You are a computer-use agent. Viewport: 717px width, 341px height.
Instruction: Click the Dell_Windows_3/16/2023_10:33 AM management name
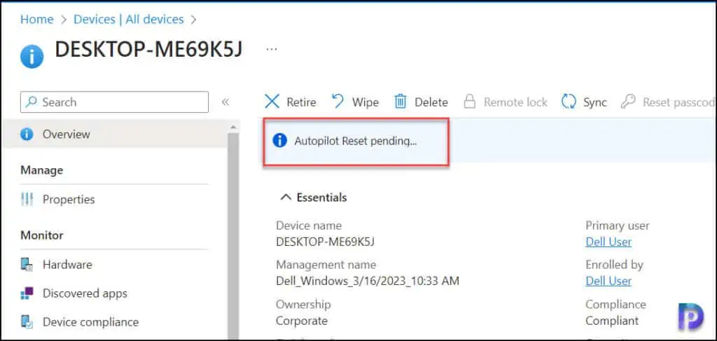tap(367, 281)
